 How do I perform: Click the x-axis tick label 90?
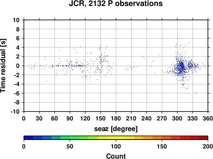pyautogui.click(x=70, y=118)
